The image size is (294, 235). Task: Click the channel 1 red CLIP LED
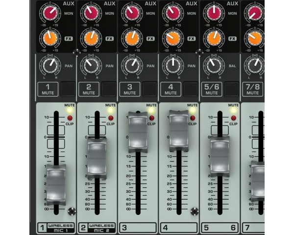(x=70, y=118)
